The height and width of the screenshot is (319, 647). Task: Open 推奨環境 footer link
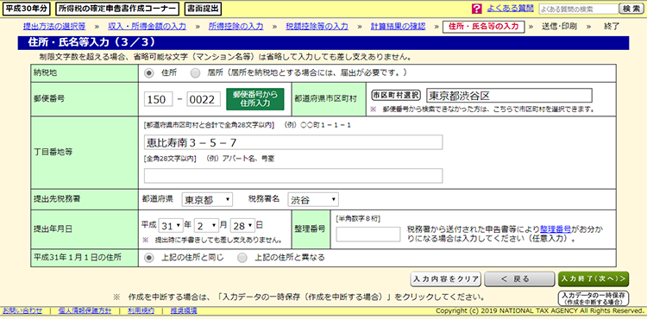coord(183,310)
